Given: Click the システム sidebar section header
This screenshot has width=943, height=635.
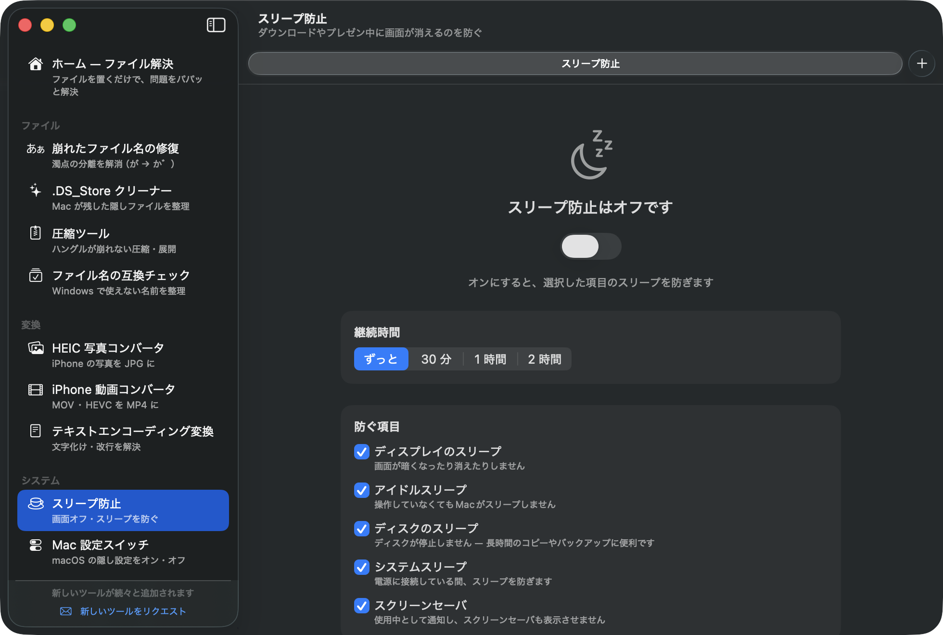Looking at the screenshot, I should click(x=40, y=481).
